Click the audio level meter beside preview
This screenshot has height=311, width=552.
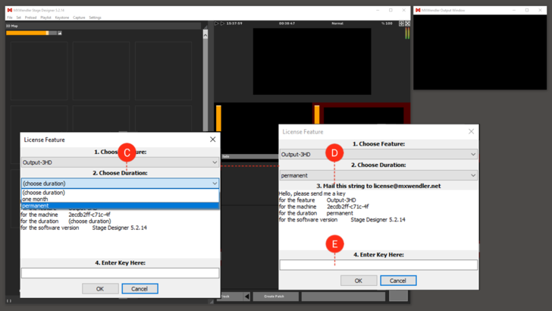tap(407, 33)
